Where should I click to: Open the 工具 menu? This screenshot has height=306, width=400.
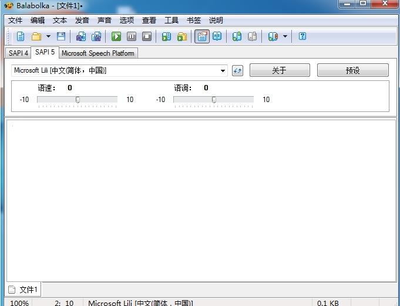click(172, 21)
